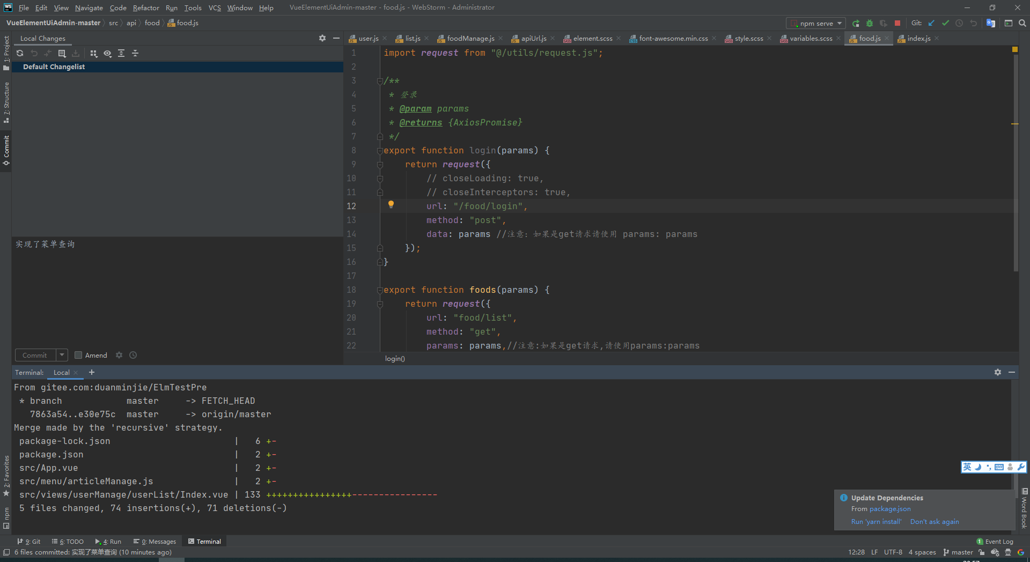The image size is (1030, 562).
Task: Change LF line separator in status bar
Action: pos(874,552)
